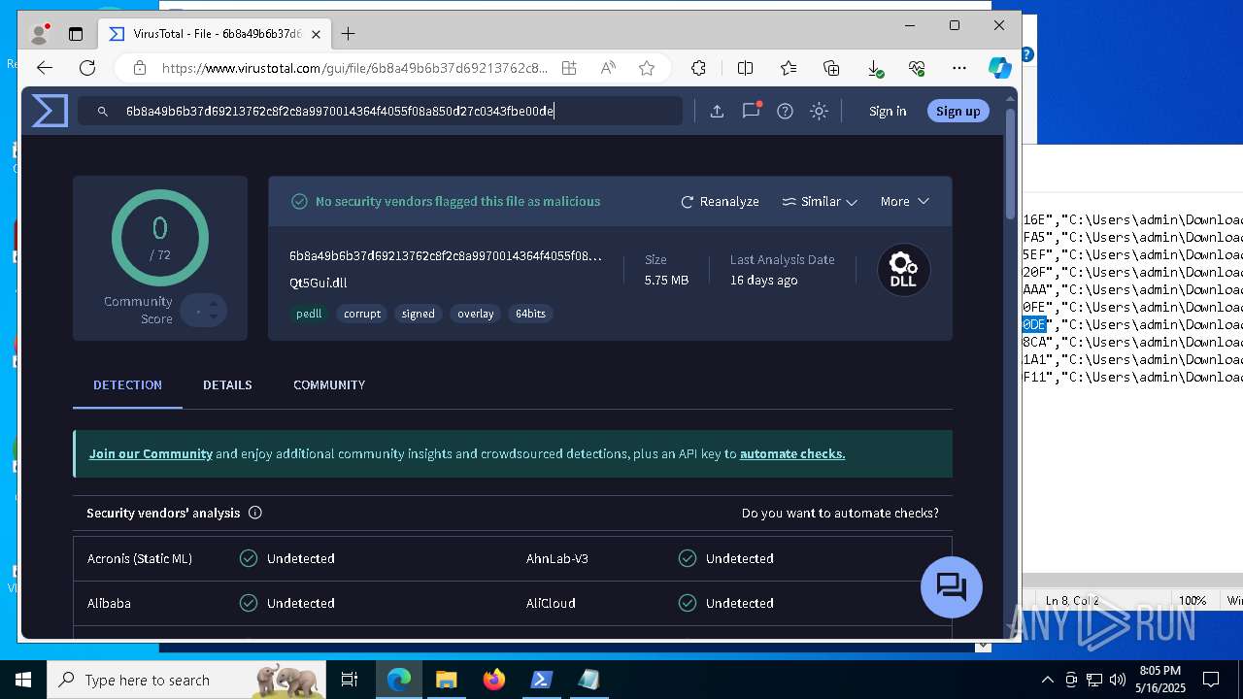1243x699 pixels.
Task: Click the selected 0DE text in Notepad
Action: coord(1034,324)
